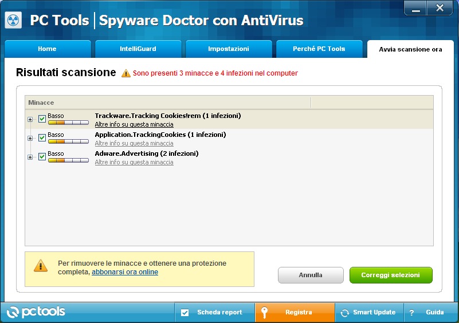459x323 pixels.
Task: Uncheck the Trackware.Tracking Cookies!rem checkbox
Action: coord(42,119)
